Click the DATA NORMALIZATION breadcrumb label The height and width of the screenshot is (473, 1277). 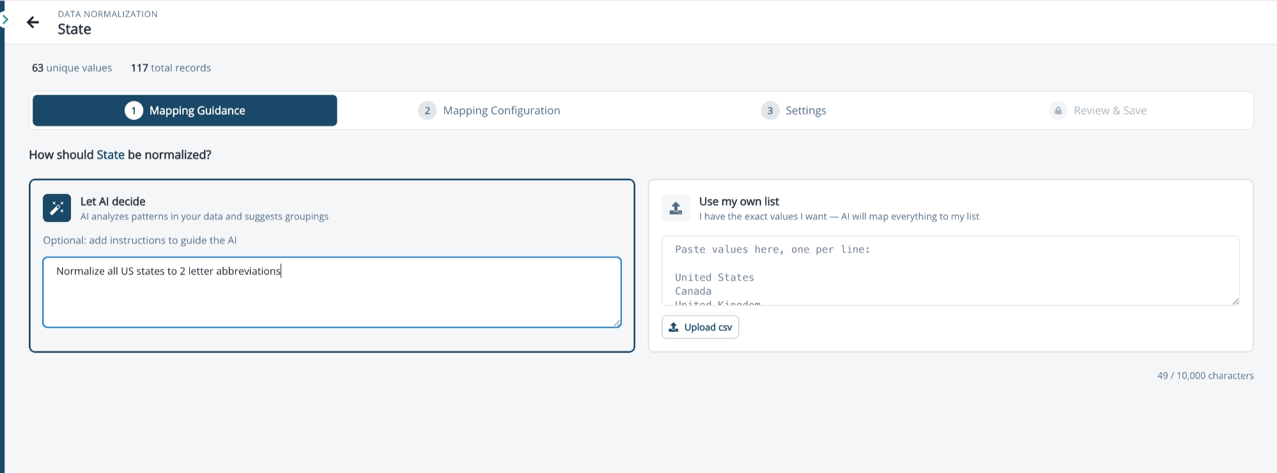point(107,14)
